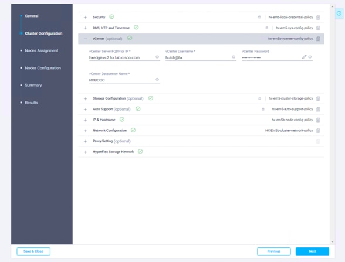345x262 pixels.
Task: Open policy selector for Proxy Setting row
Action: coord(318,141)
